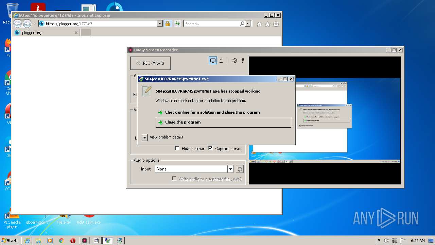Open the volume speaker tray icon
Screen dimensions: 435x245
386,241
